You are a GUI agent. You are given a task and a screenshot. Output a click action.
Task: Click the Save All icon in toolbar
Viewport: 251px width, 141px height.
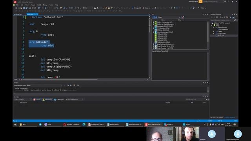click(x=26, y=8)
